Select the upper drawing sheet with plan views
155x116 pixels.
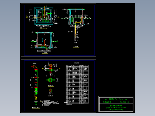[58, 30]
